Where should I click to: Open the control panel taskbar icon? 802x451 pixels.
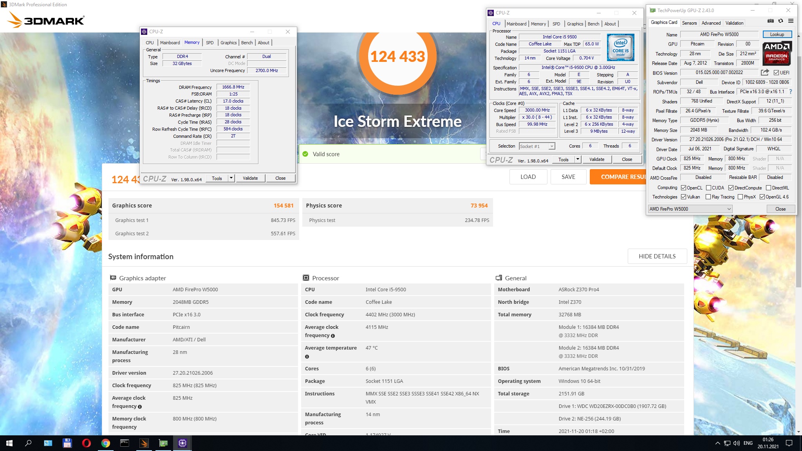[48, 443]
